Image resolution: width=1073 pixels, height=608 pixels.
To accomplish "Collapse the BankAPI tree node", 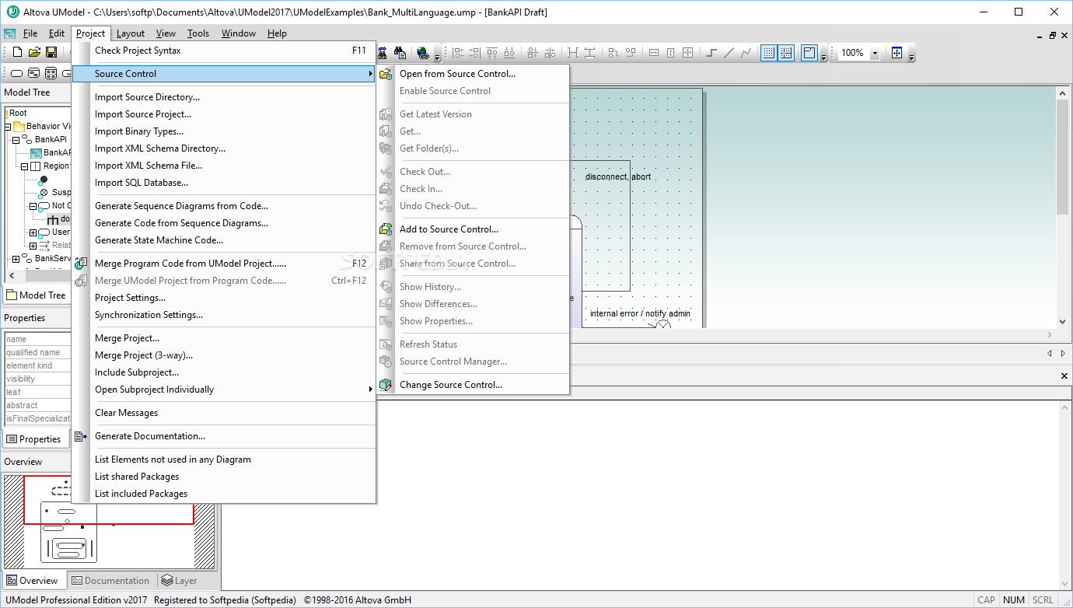I will point(16,140).
